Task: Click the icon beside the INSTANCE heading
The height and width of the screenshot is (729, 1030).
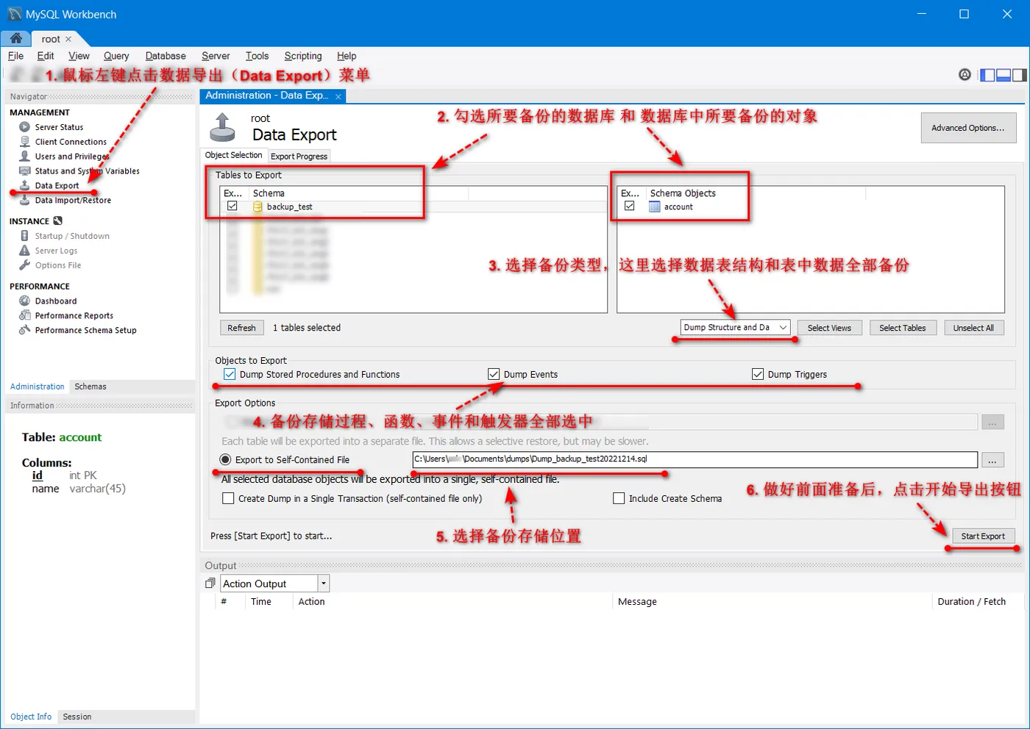Action: tap(58, 220)
